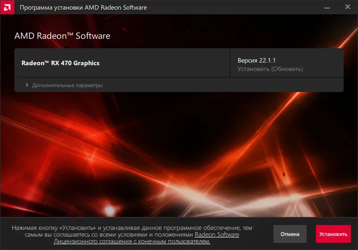Click the Дополнительные параметры label text
The width and height of the screenshot is (358, 250).
point(68,85)
